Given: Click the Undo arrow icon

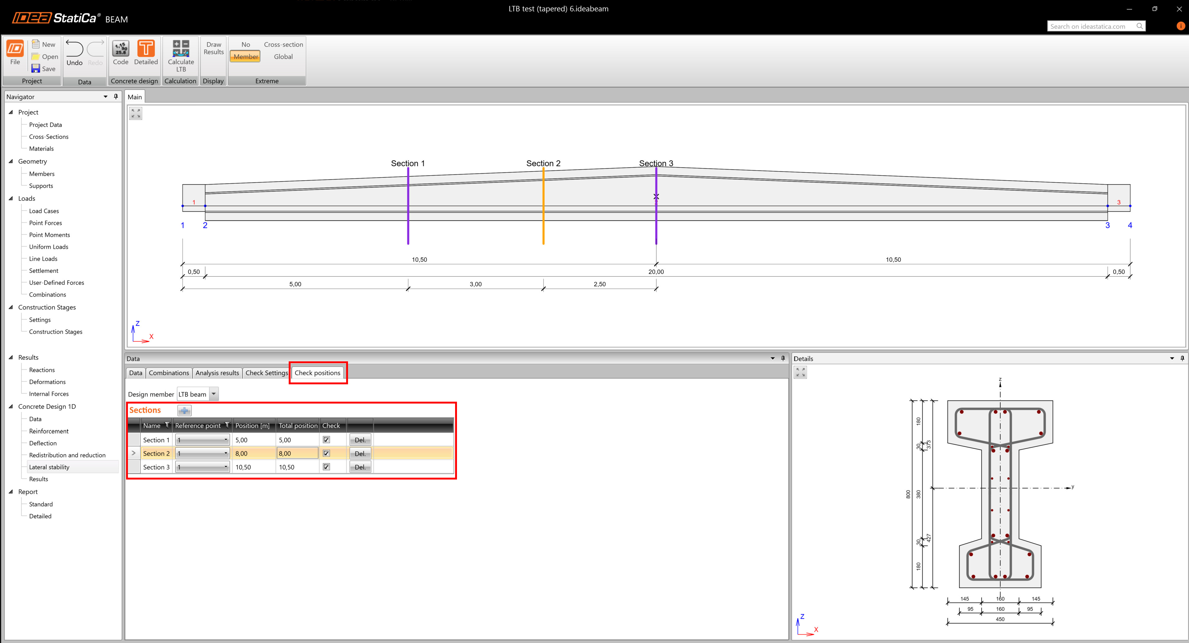Looking at the screenshot, I should [74, 48].
